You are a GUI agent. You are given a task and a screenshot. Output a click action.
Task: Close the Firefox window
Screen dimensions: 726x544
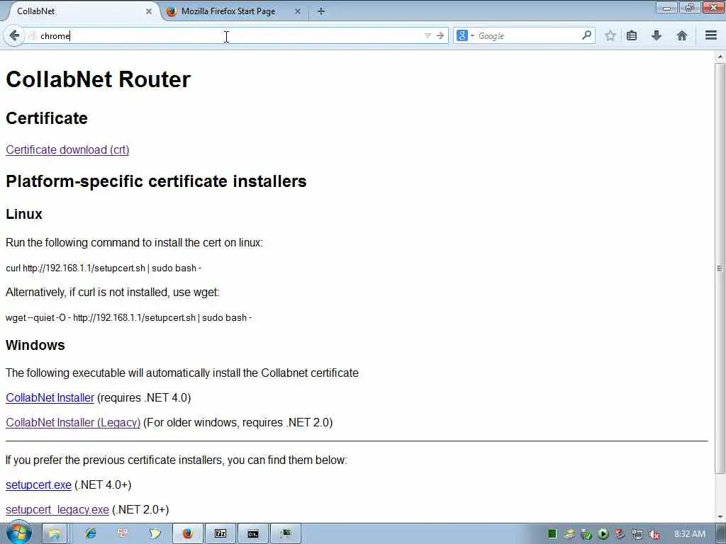click(713, 8)
